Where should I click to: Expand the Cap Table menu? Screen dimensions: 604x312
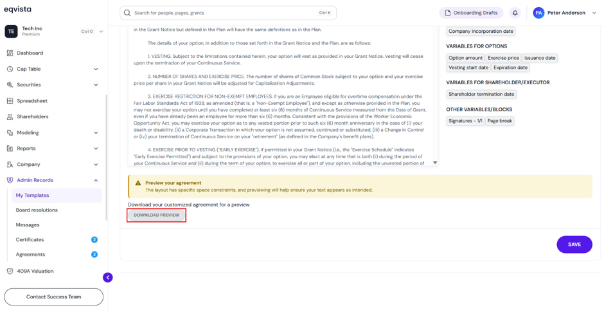96,69
